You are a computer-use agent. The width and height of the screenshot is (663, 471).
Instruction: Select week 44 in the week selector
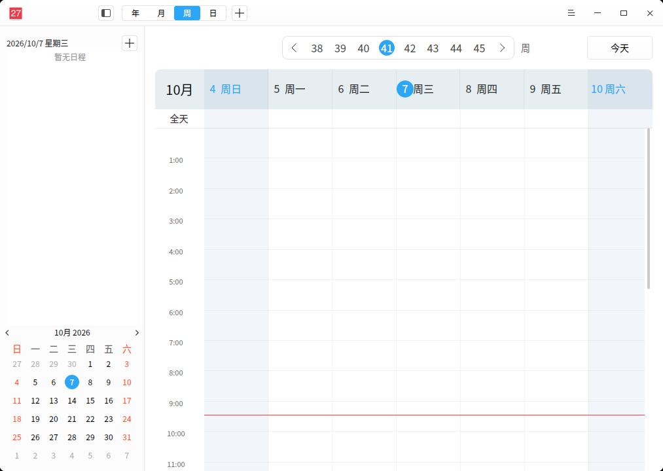pyautogui.click(x=456, y=48)
